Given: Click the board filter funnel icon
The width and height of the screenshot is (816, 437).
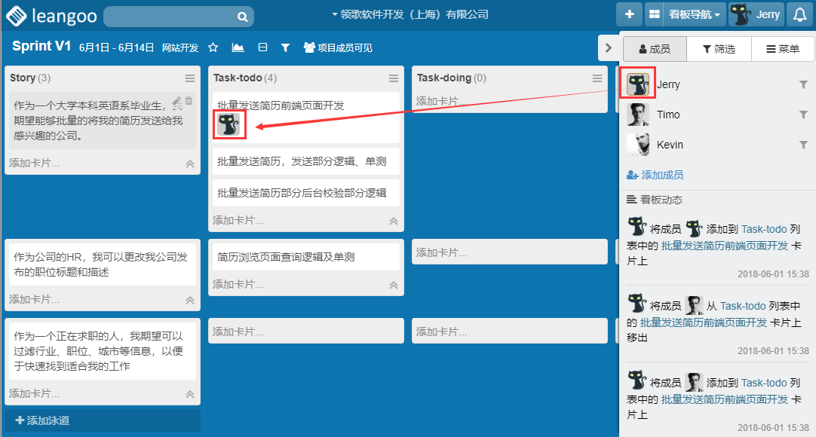Looking at the screenshot, I should (285, 47).
